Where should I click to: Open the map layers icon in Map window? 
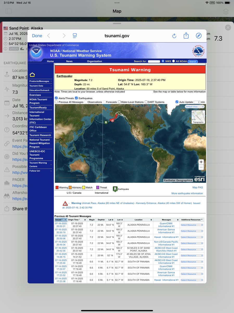tap(226, 11)
